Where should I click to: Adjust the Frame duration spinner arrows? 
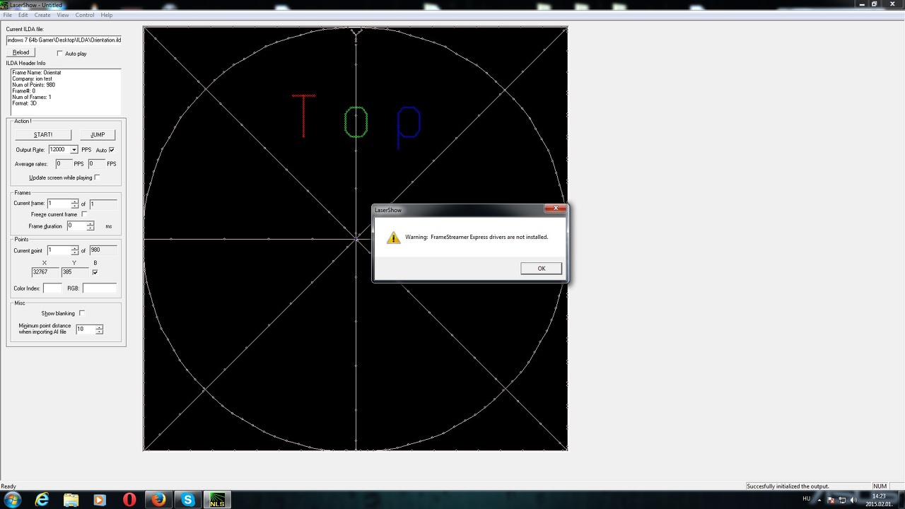click(x=90, y=226)
